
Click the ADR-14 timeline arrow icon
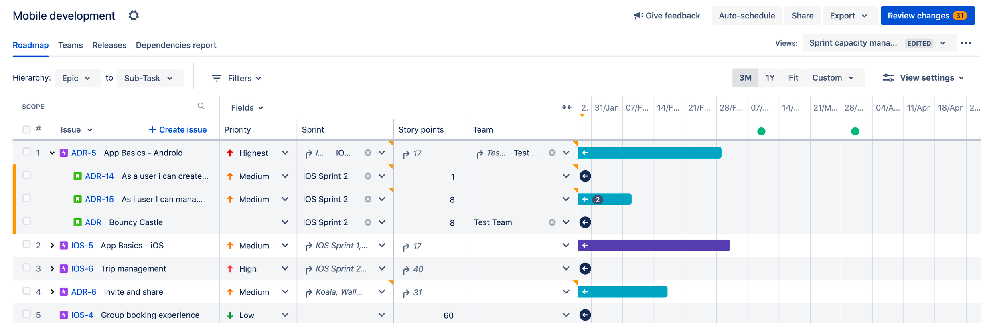tap(585, 176)
